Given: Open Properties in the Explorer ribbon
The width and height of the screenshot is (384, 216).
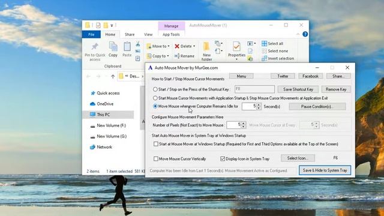Looking at the screenshot, I should point(236,49).
